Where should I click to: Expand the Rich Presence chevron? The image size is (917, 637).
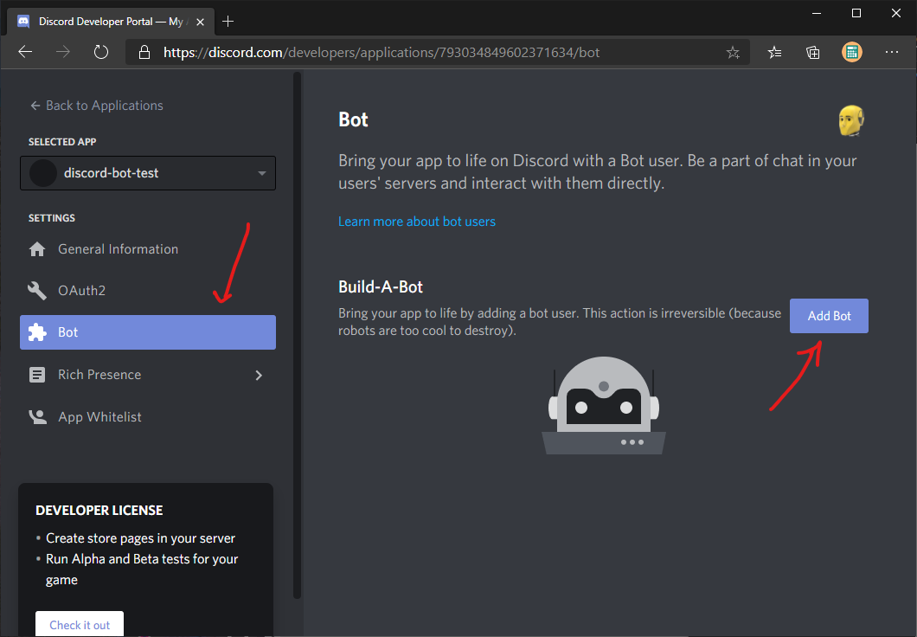(259, 375)
